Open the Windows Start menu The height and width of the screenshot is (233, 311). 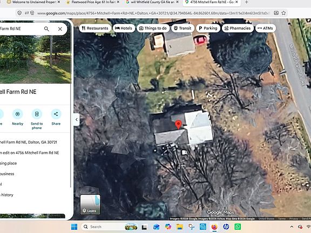(74, 227)
